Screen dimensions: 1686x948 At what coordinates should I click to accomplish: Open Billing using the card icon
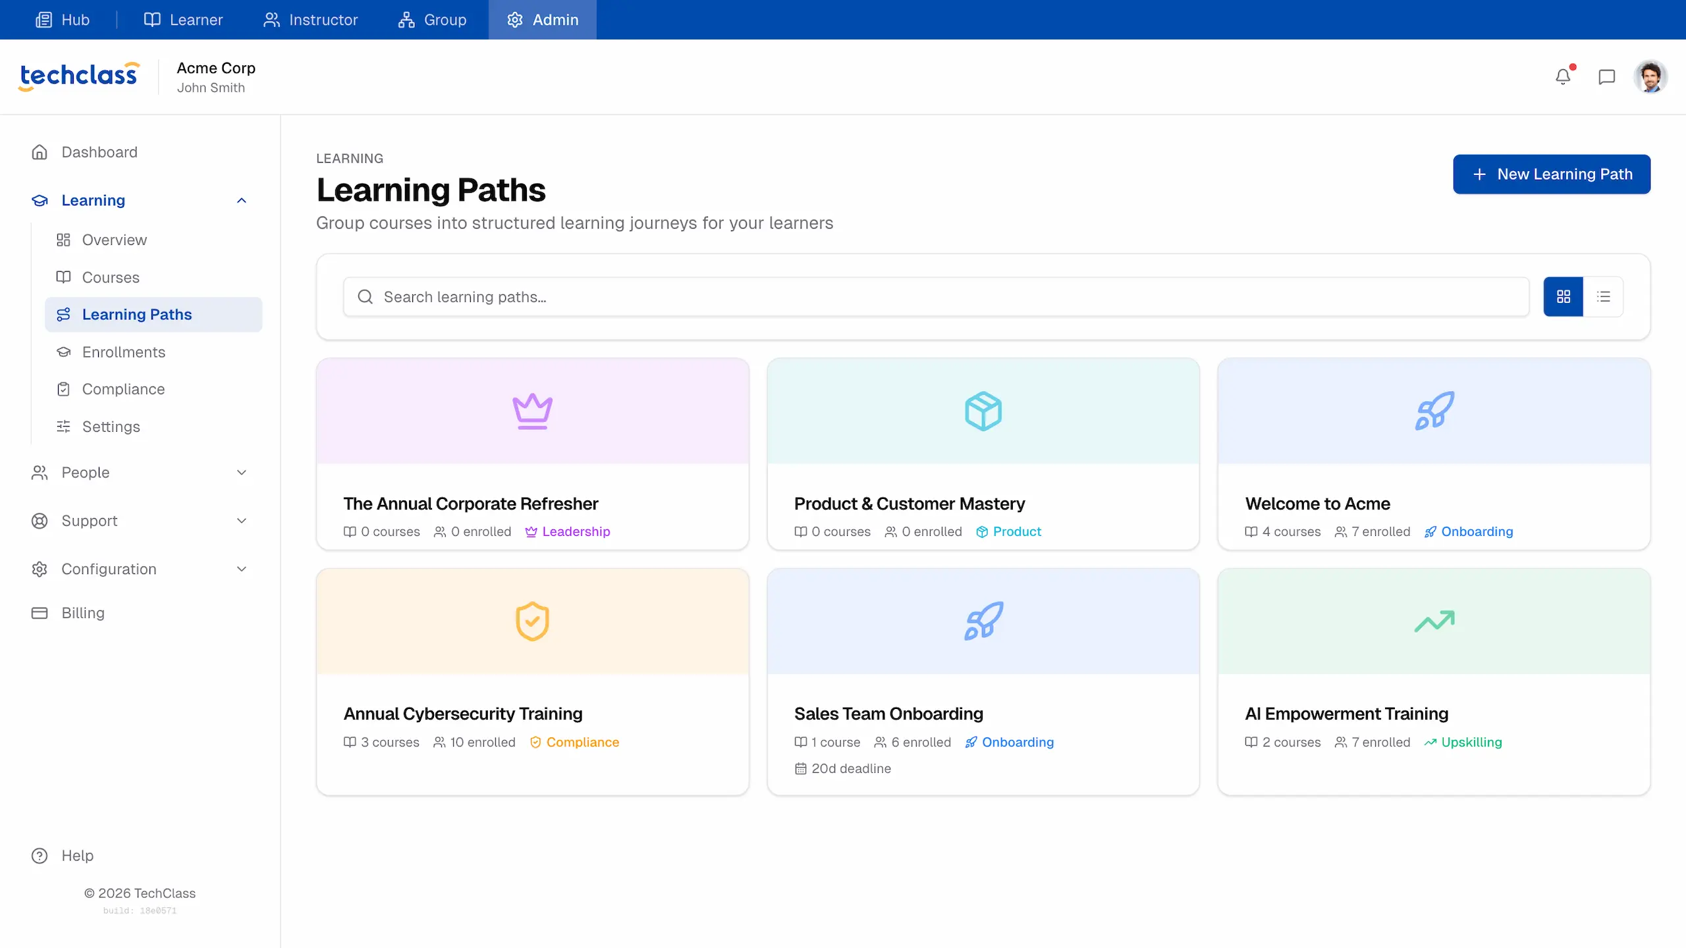point(39,612)
